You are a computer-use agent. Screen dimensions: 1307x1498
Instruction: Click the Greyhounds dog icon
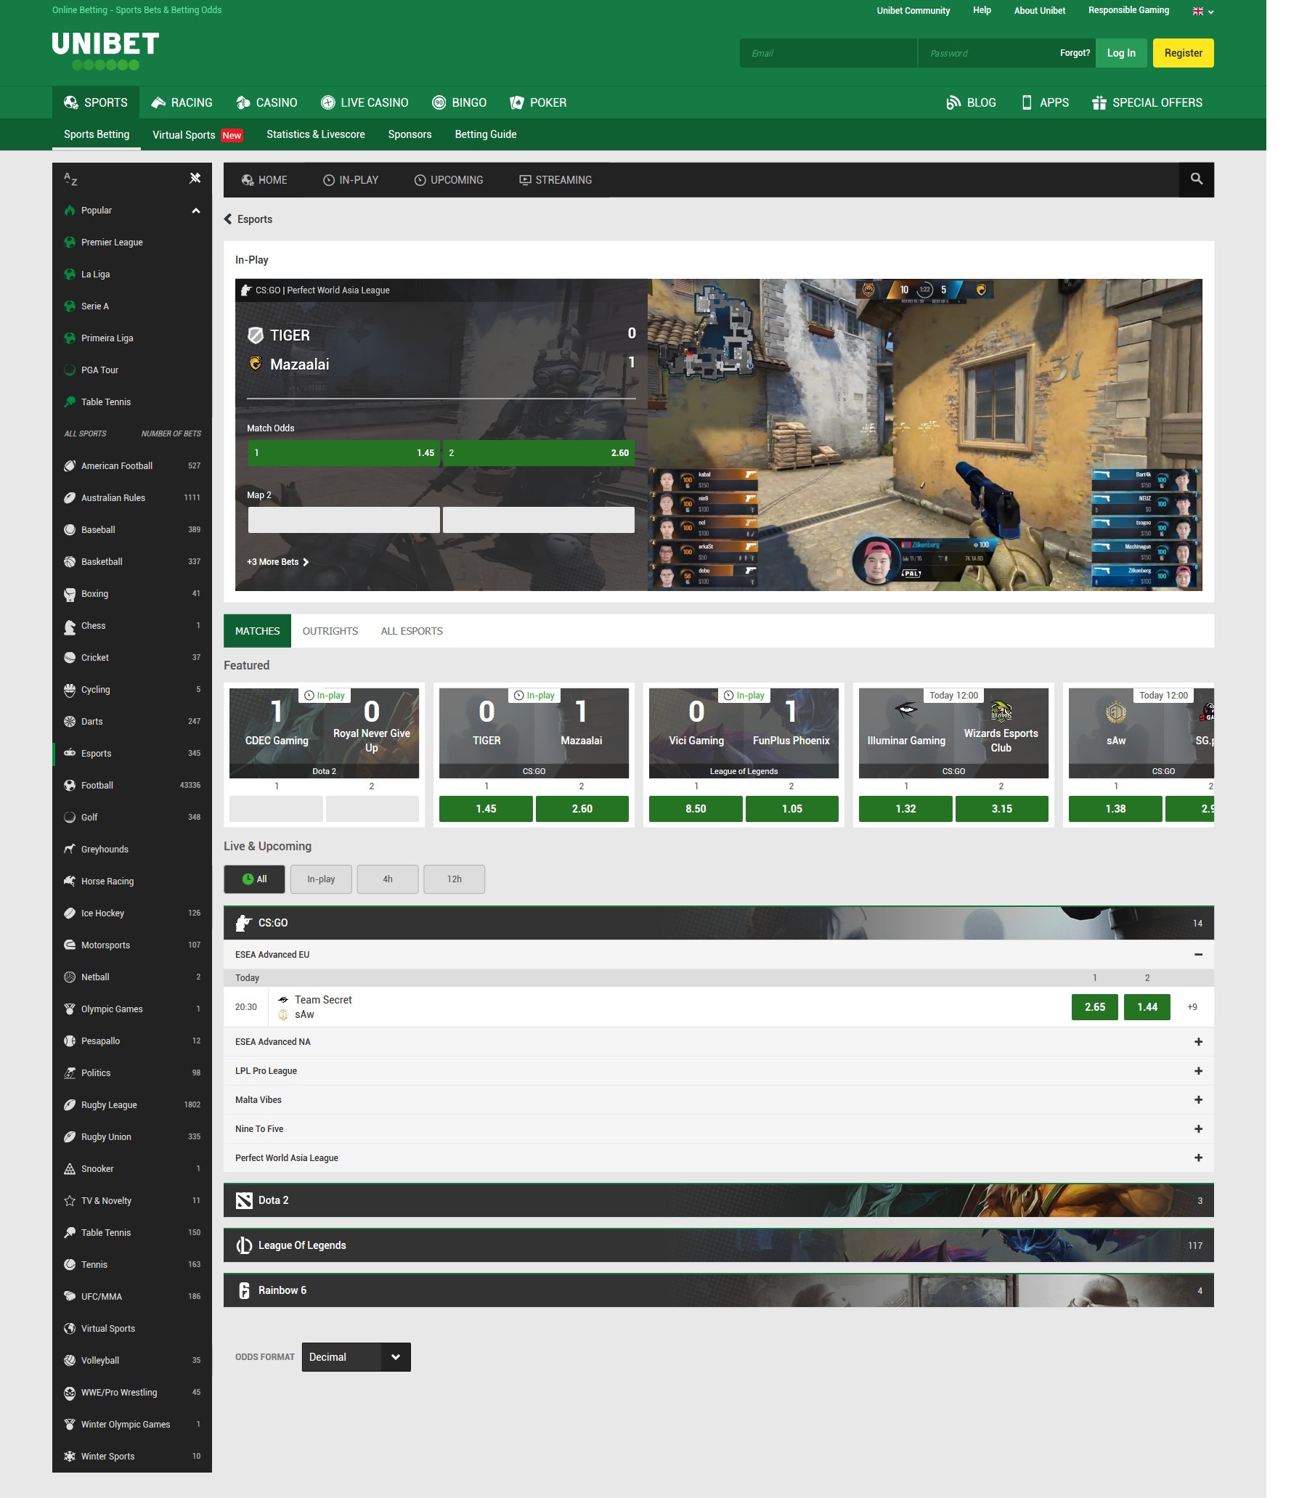pyautogui.click(x=69, y=849)
